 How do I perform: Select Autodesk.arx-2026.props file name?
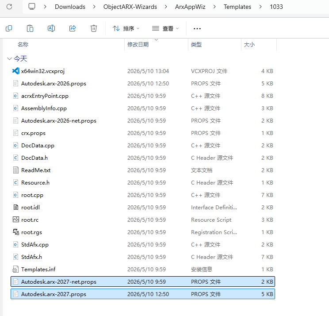[54, 84]
